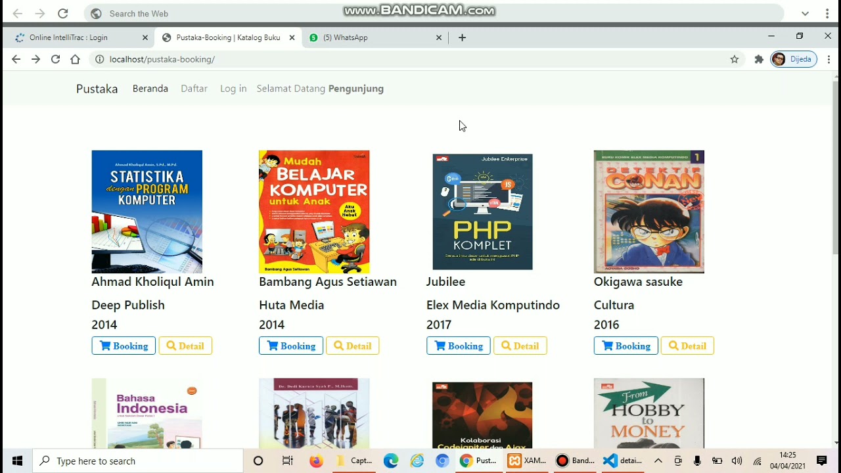Reload using the top background browser toolbar
841x473 pixels.
tap(62, 13)
